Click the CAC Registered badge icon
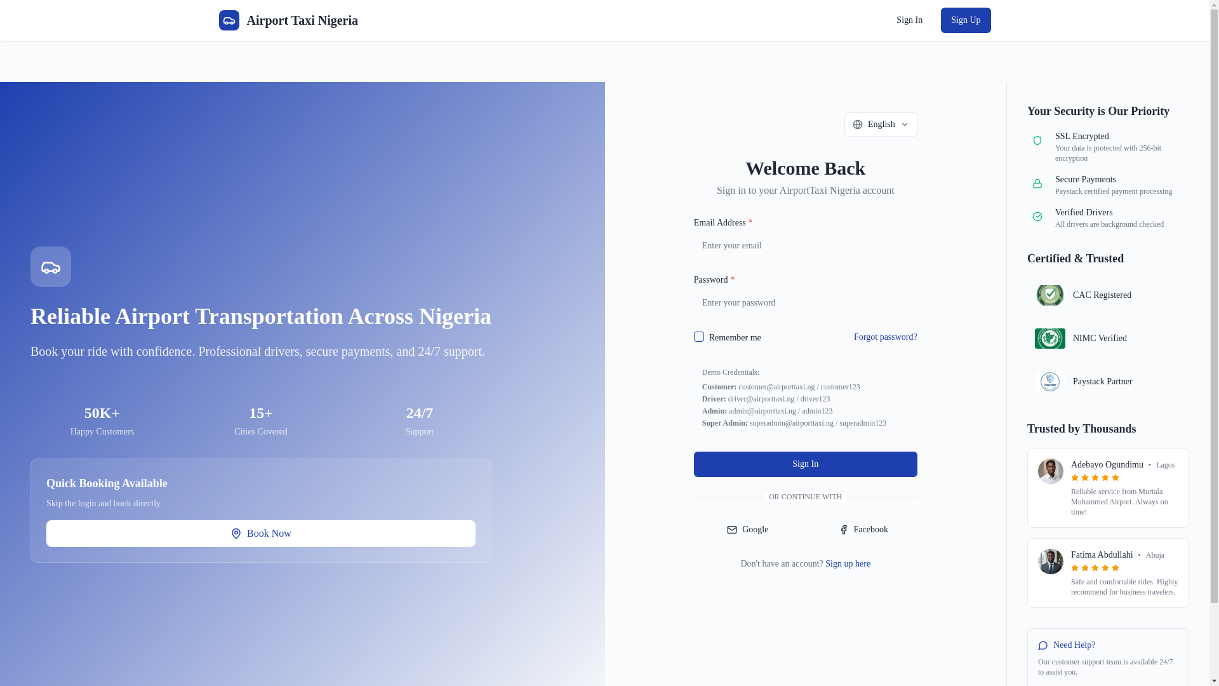Screen dimensions: 1219x686 (x=1050, y=295)
